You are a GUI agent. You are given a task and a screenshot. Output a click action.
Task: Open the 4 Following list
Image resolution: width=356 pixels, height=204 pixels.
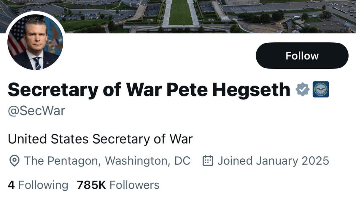pyautogui.click(x=38, y=185)
